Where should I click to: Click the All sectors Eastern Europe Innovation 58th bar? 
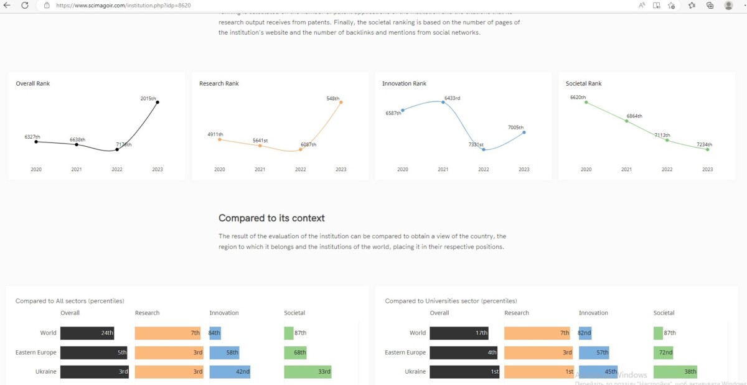click(x=224, y=353)
